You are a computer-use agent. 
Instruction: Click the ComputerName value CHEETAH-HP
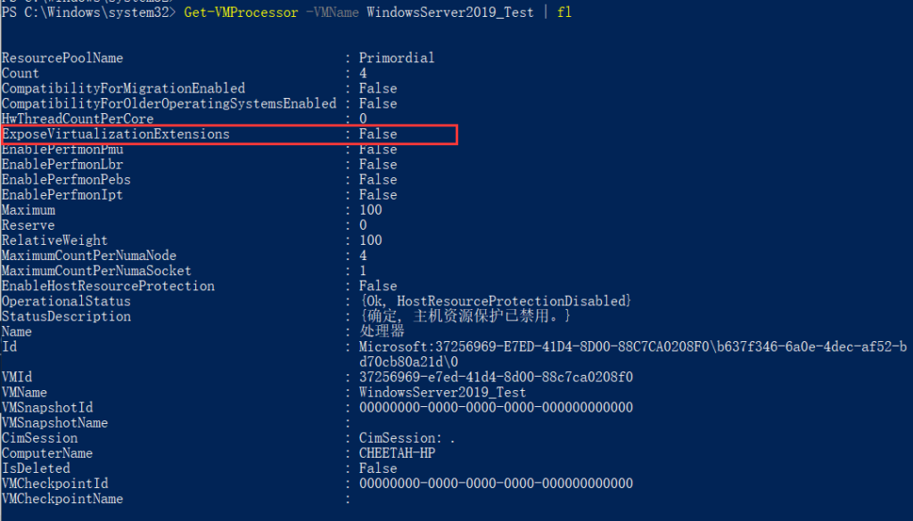(397, 453)
